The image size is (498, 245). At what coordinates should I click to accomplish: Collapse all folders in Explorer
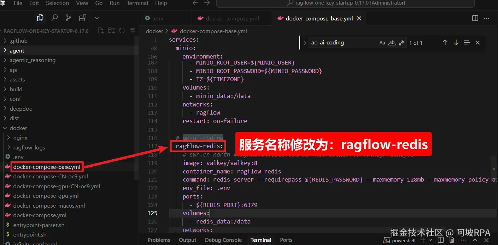[x=133, y=31]
